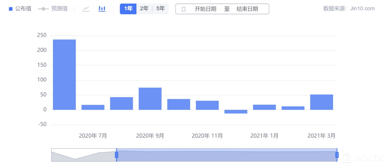
Task: Click the left handle of range slider
Action: coord(117,155)
